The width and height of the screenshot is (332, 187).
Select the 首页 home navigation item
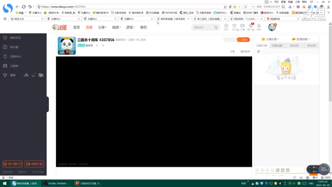click(x=76, y=28)
